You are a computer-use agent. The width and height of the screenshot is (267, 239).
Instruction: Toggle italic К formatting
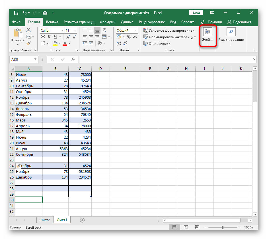click(49, 37)
